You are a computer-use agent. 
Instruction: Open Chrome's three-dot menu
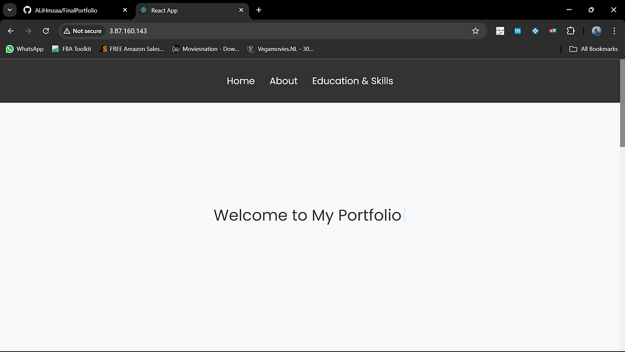click(614, 31)
